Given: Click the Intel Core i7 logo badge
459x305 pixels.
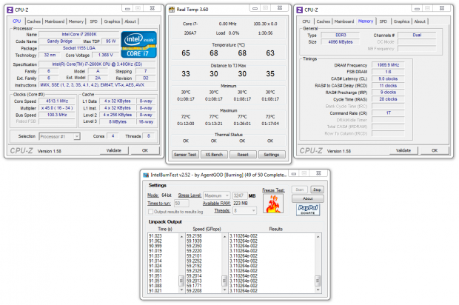Looking at the screenshot, I should (x=138, y=44).
